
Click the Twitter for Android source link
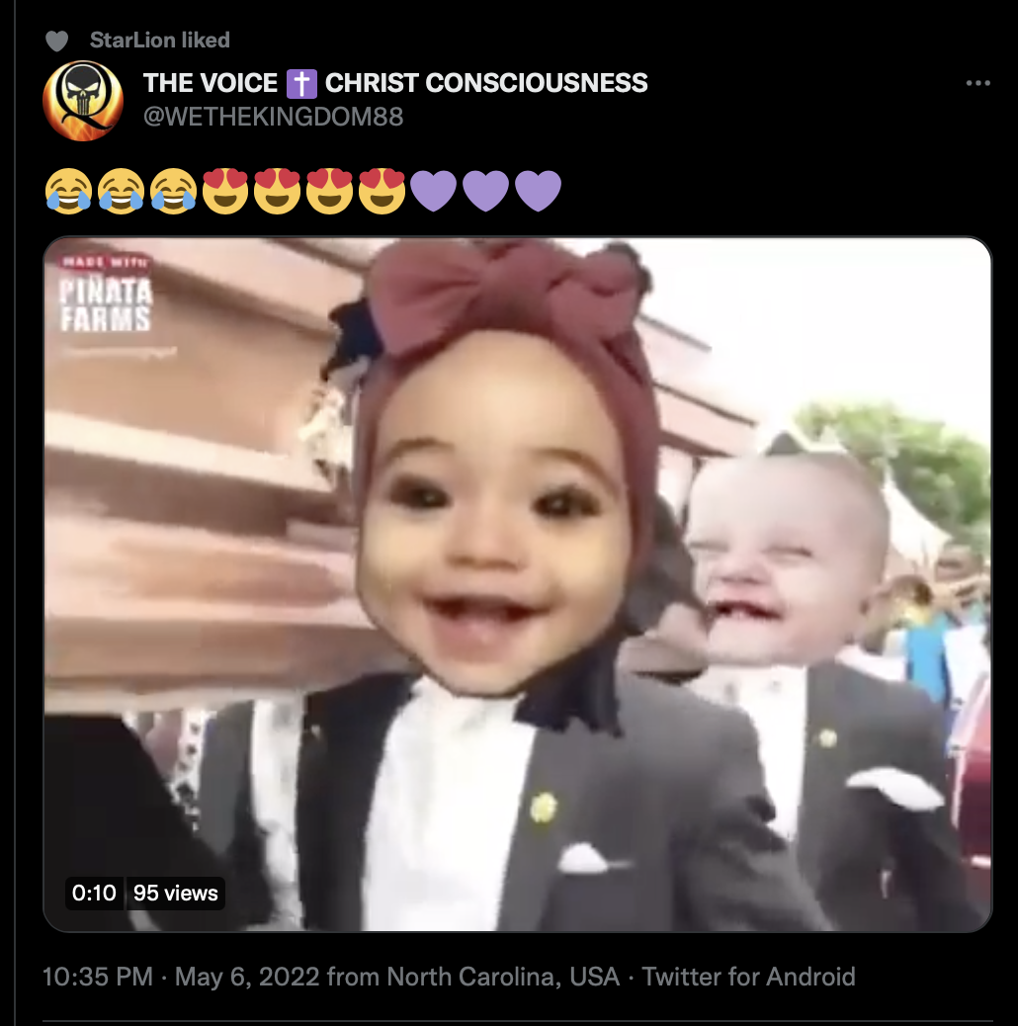pyautogui.click(x=748, y=977)
